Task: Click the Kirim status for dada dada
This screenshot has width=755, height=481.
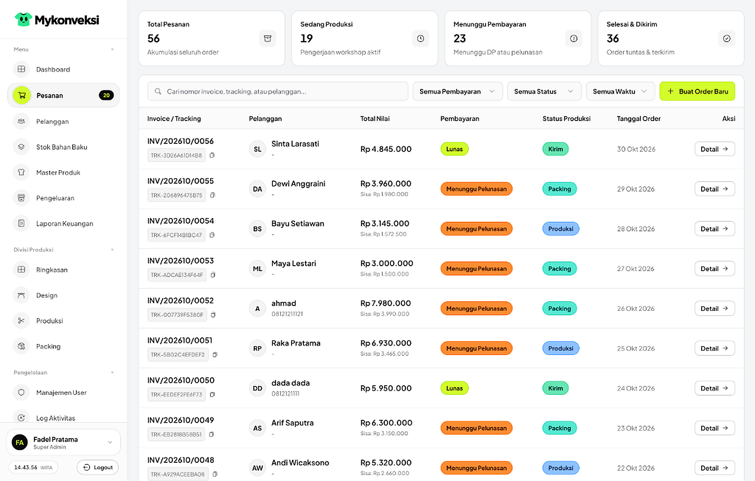Action: pyautogui.click(x=555, y=388)
